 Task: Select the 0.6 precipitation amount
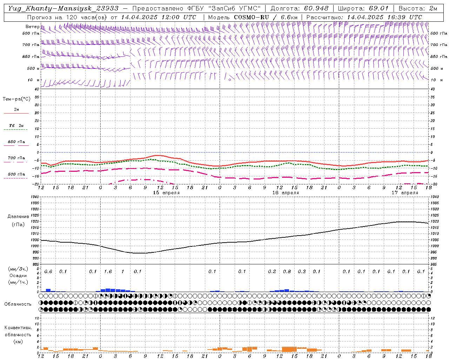[x=48, y=272]
